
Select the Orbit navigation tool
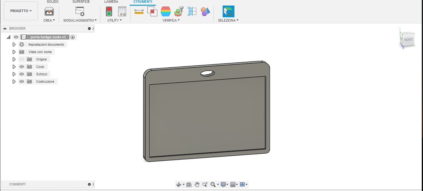coord(179,185)
